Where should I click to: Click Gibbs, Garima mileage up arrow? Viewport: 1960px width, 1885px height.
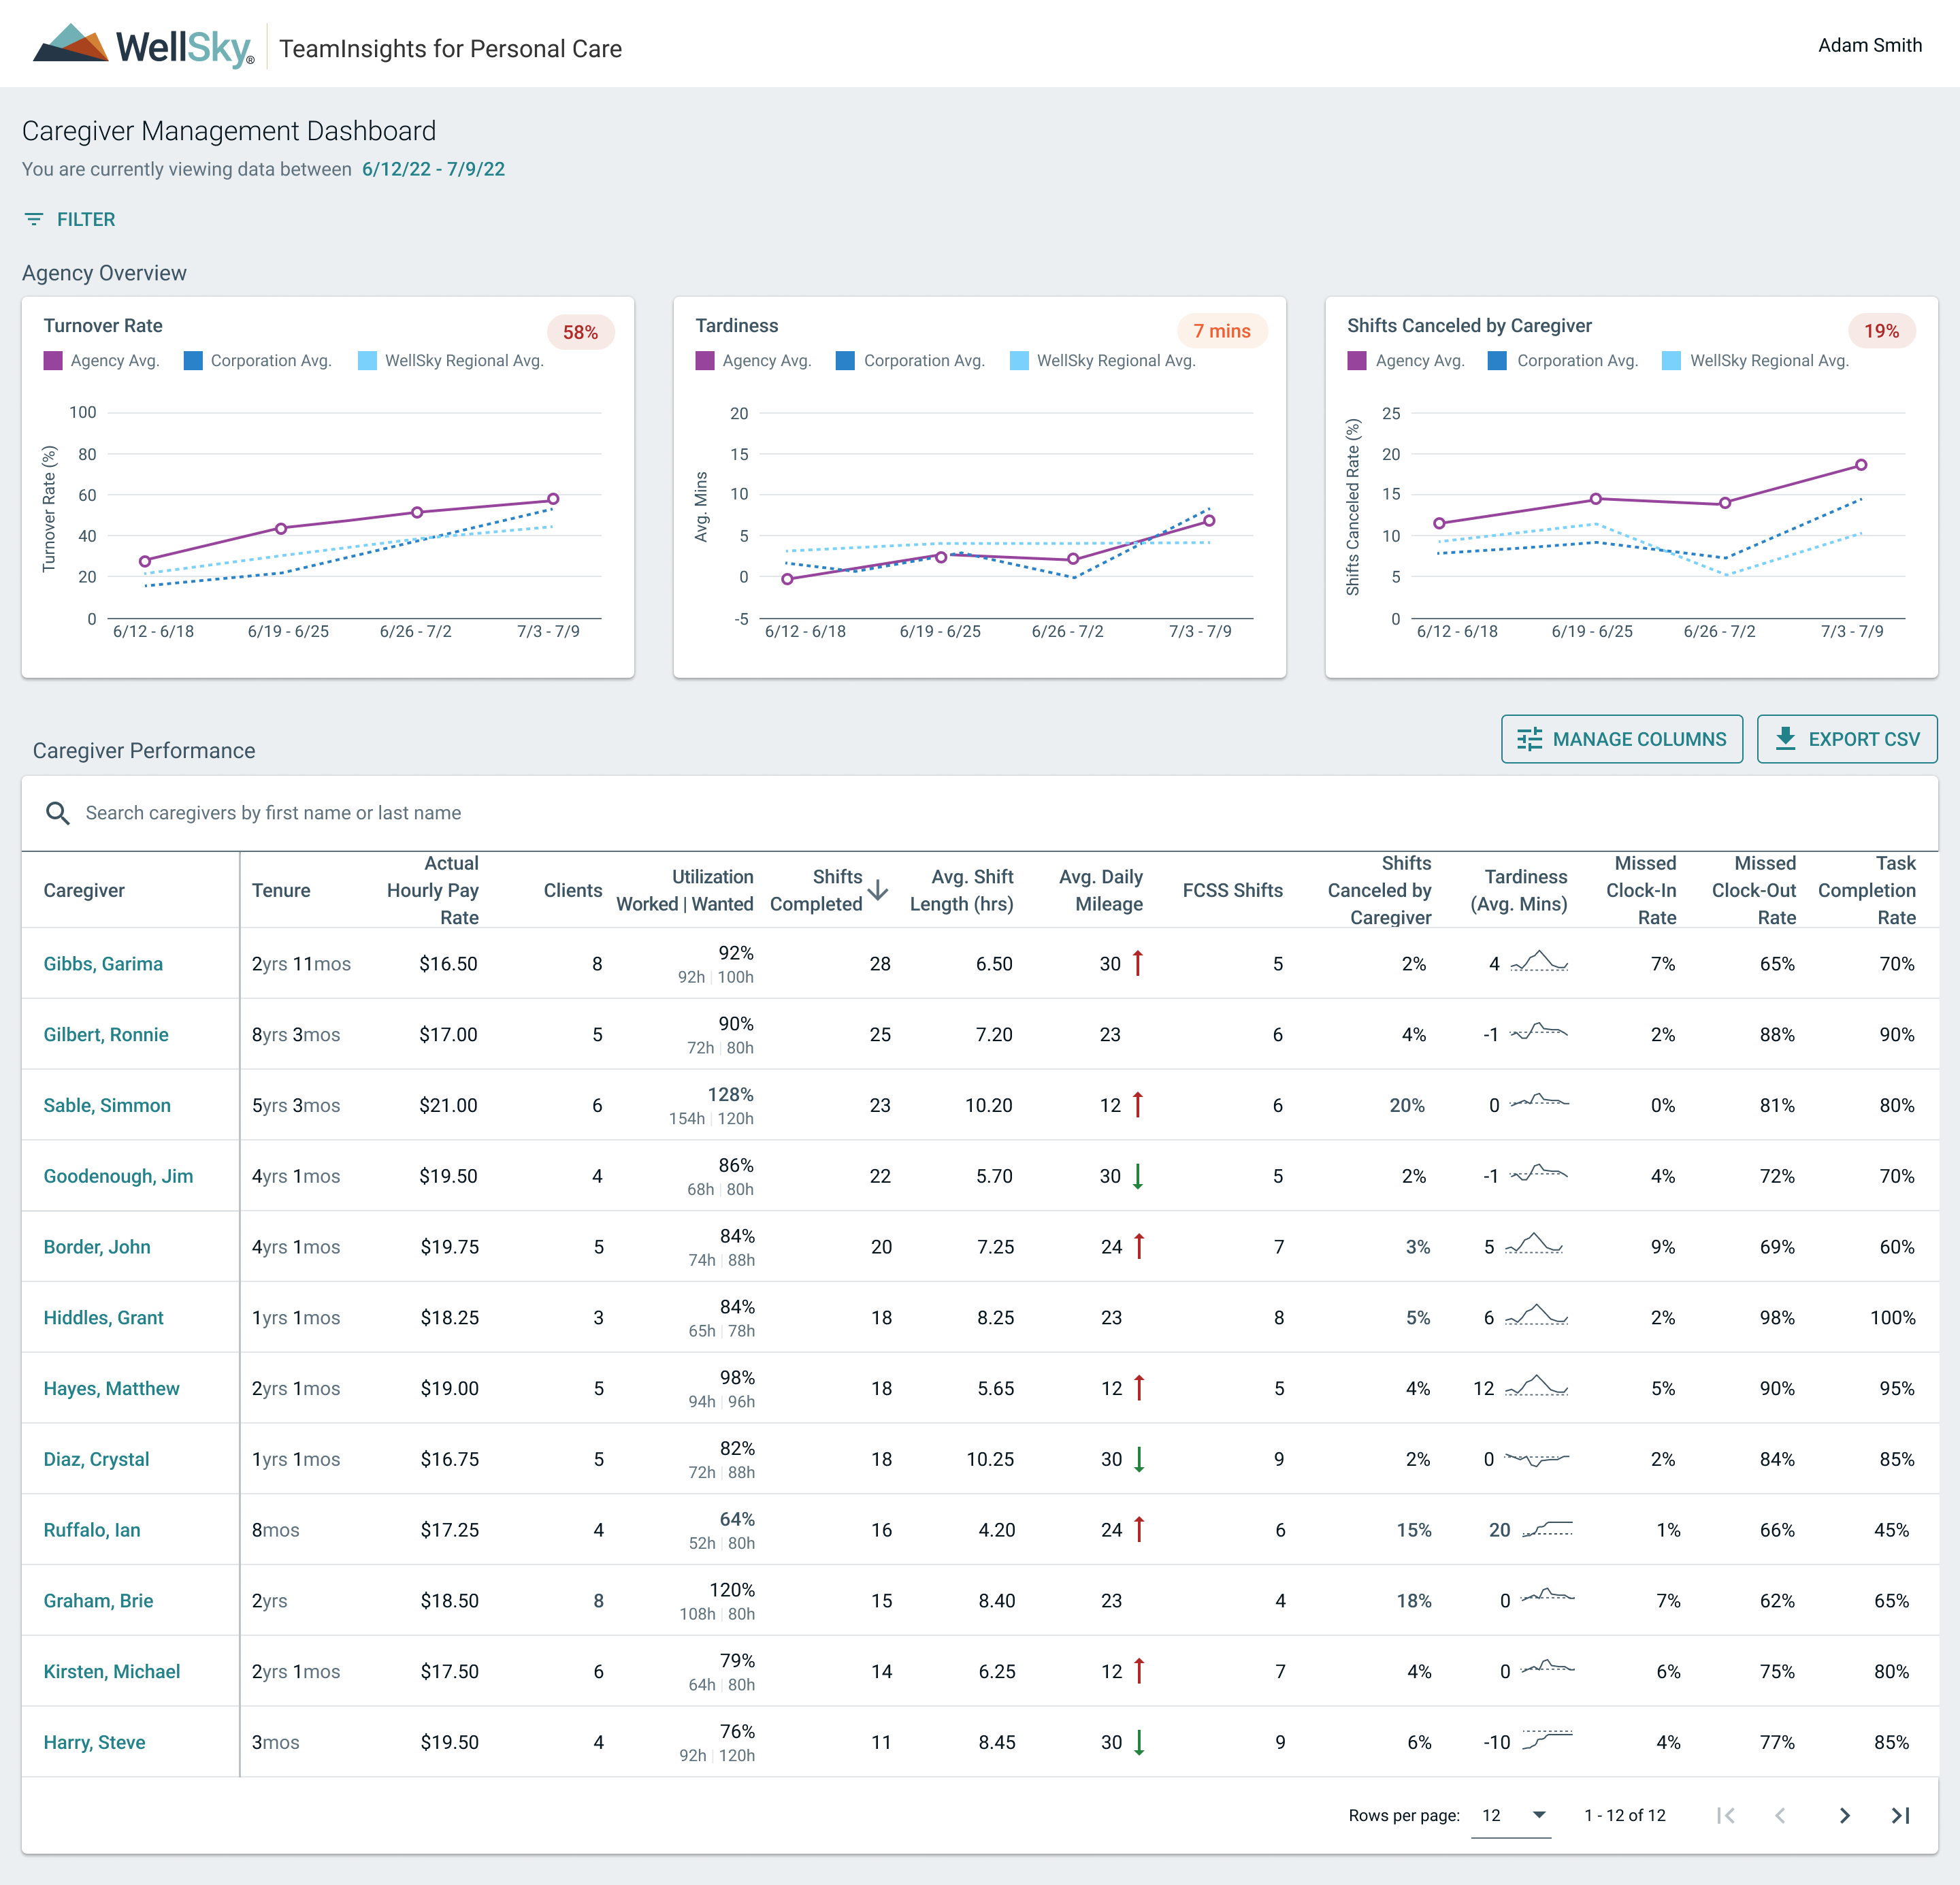pyautogui.click(x=1137, y=963)
